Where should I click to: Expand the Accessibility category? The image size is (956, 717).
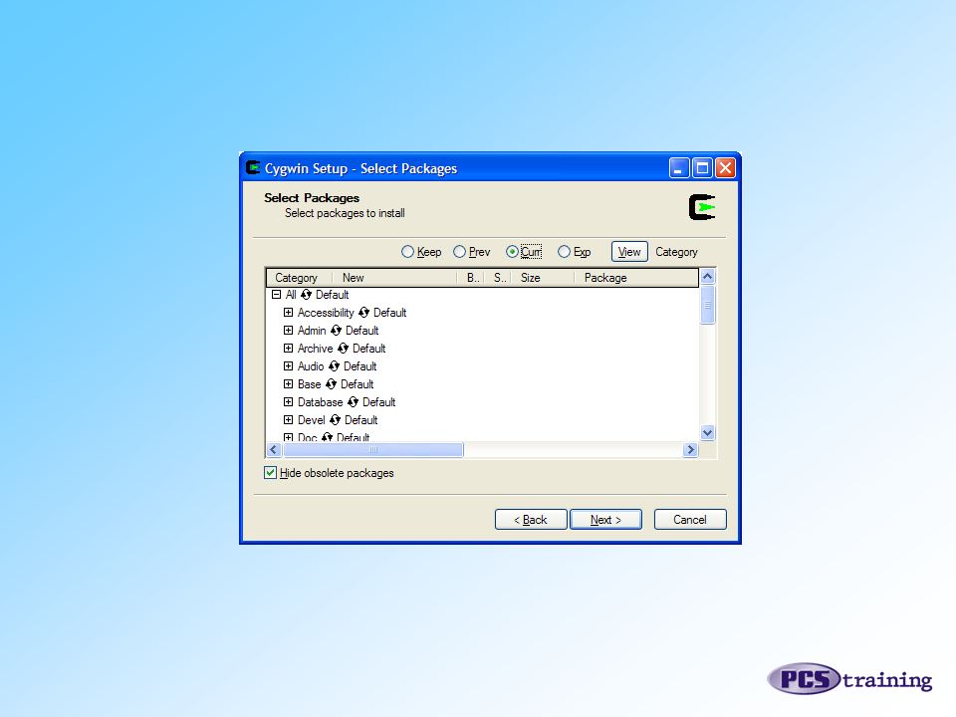click(289, 312)
